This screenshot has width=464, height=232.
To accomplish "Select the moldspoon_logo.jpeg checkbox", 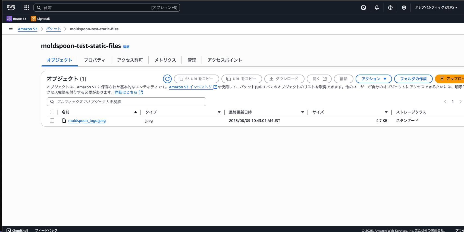I will [52, 121].
